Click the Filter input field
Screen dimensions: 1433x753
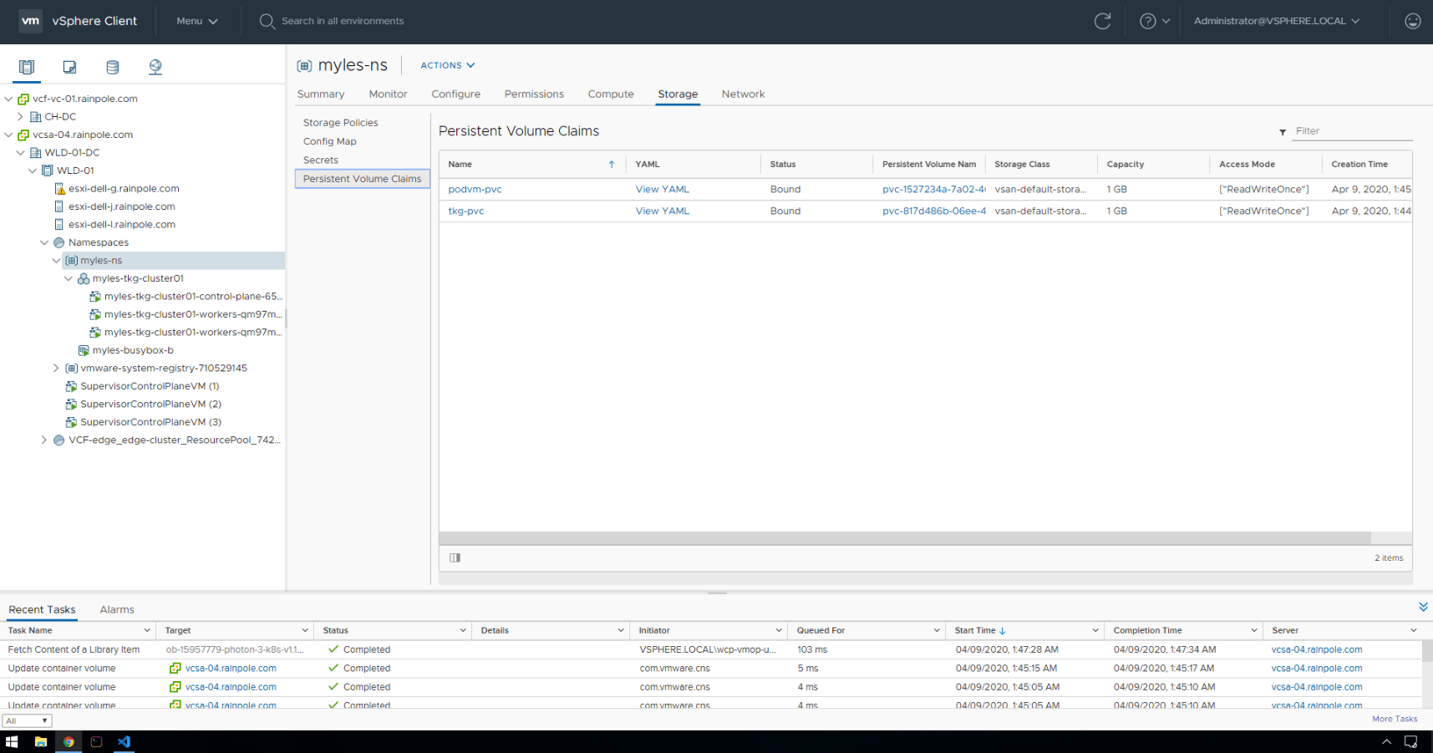1351,131
